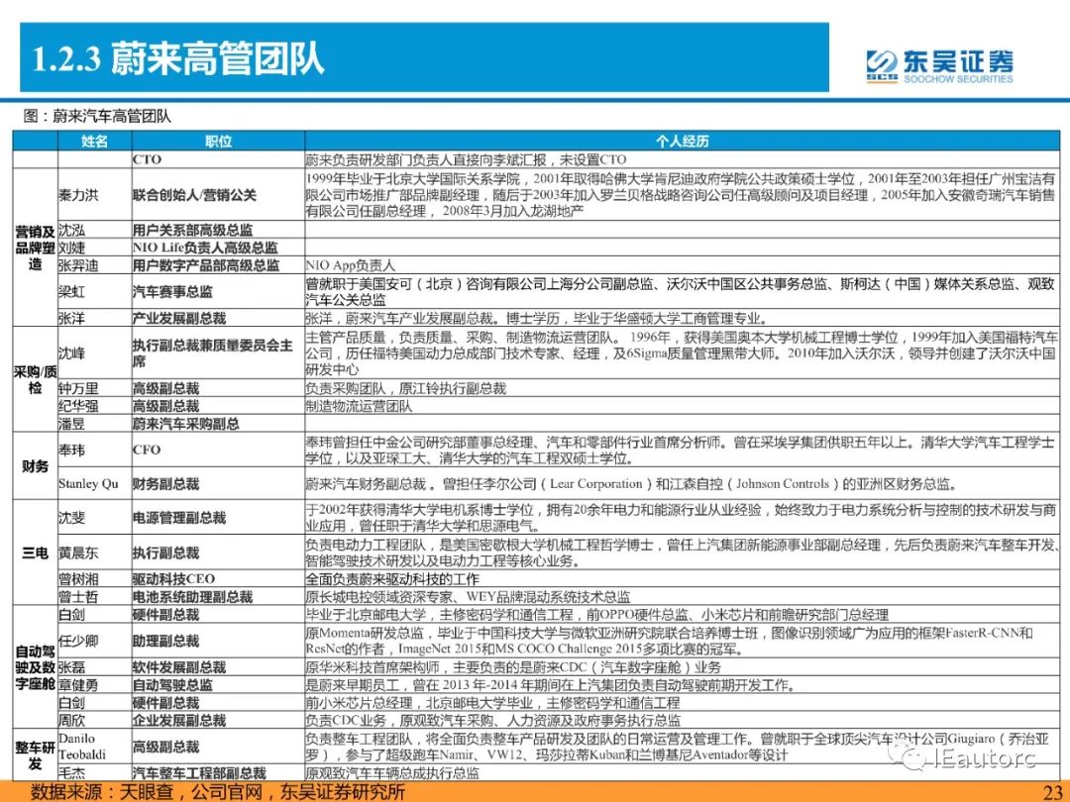The width and height of the screenshot is (1070, 802).
Task: Click experience 负责采购团队，原江铃执行副总裁
Action: click(682, 388)
